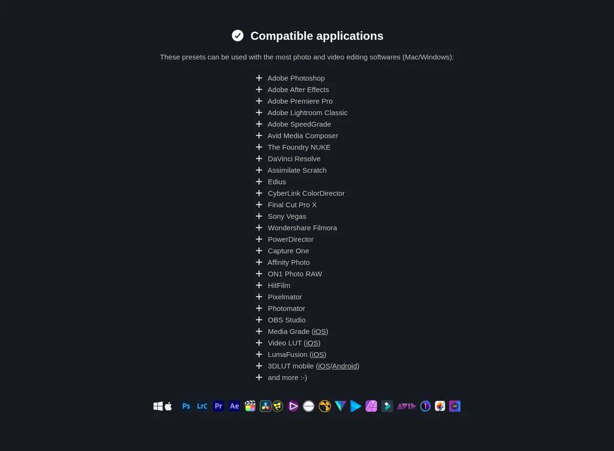
Task: Click the Final Cut Pro clapperboard icon
Action: click(x=250, y=406)
